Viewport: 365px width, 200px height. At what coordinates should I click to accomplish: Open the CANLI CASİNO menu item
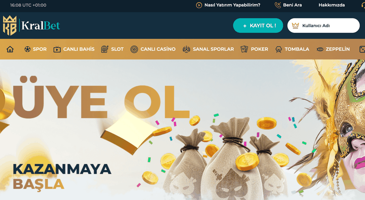(x=158, y=49)
